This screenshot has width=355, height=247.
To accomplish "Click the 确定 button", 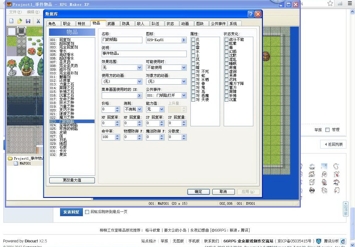I will 198,192.
